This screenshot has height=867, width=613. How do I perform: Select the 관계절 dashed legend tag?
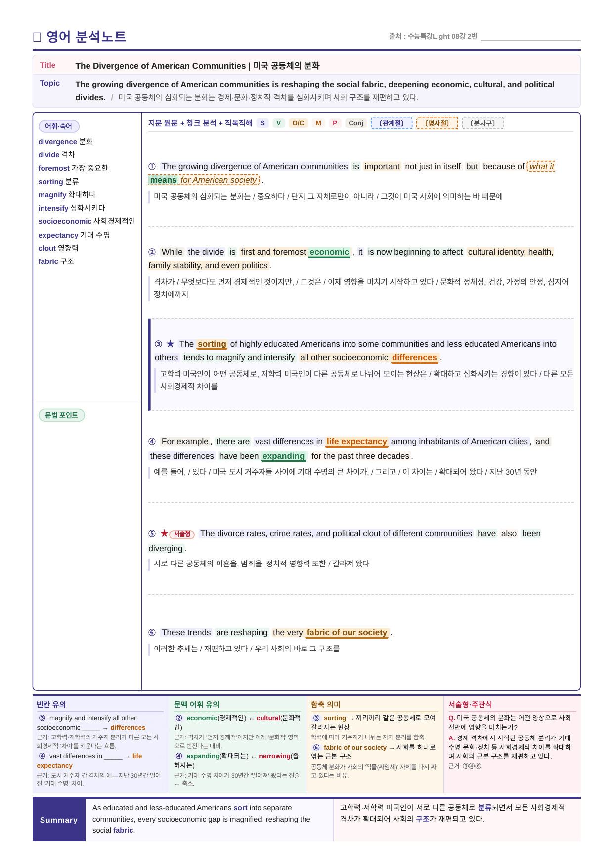(392, 123)
